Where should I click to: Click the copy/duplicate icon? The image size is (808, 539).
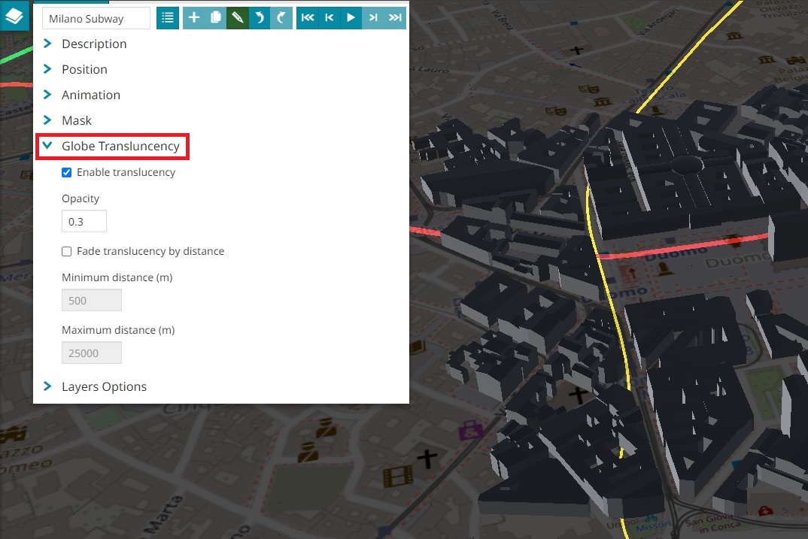tap(216, 18)
